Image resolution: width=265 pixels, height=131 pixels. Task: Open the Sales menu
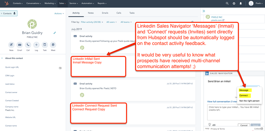[63, 3]
